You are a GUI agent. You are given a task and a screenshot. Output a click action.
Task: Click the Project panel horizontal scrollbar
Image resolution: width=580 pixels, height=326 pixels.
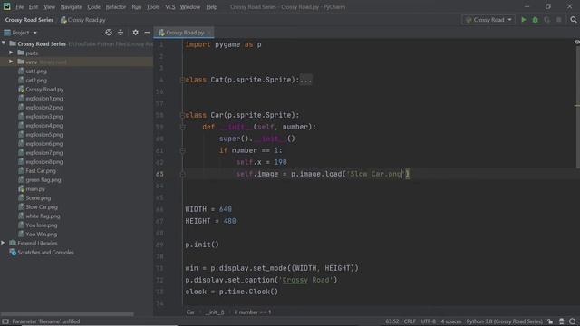coord(67,314)
